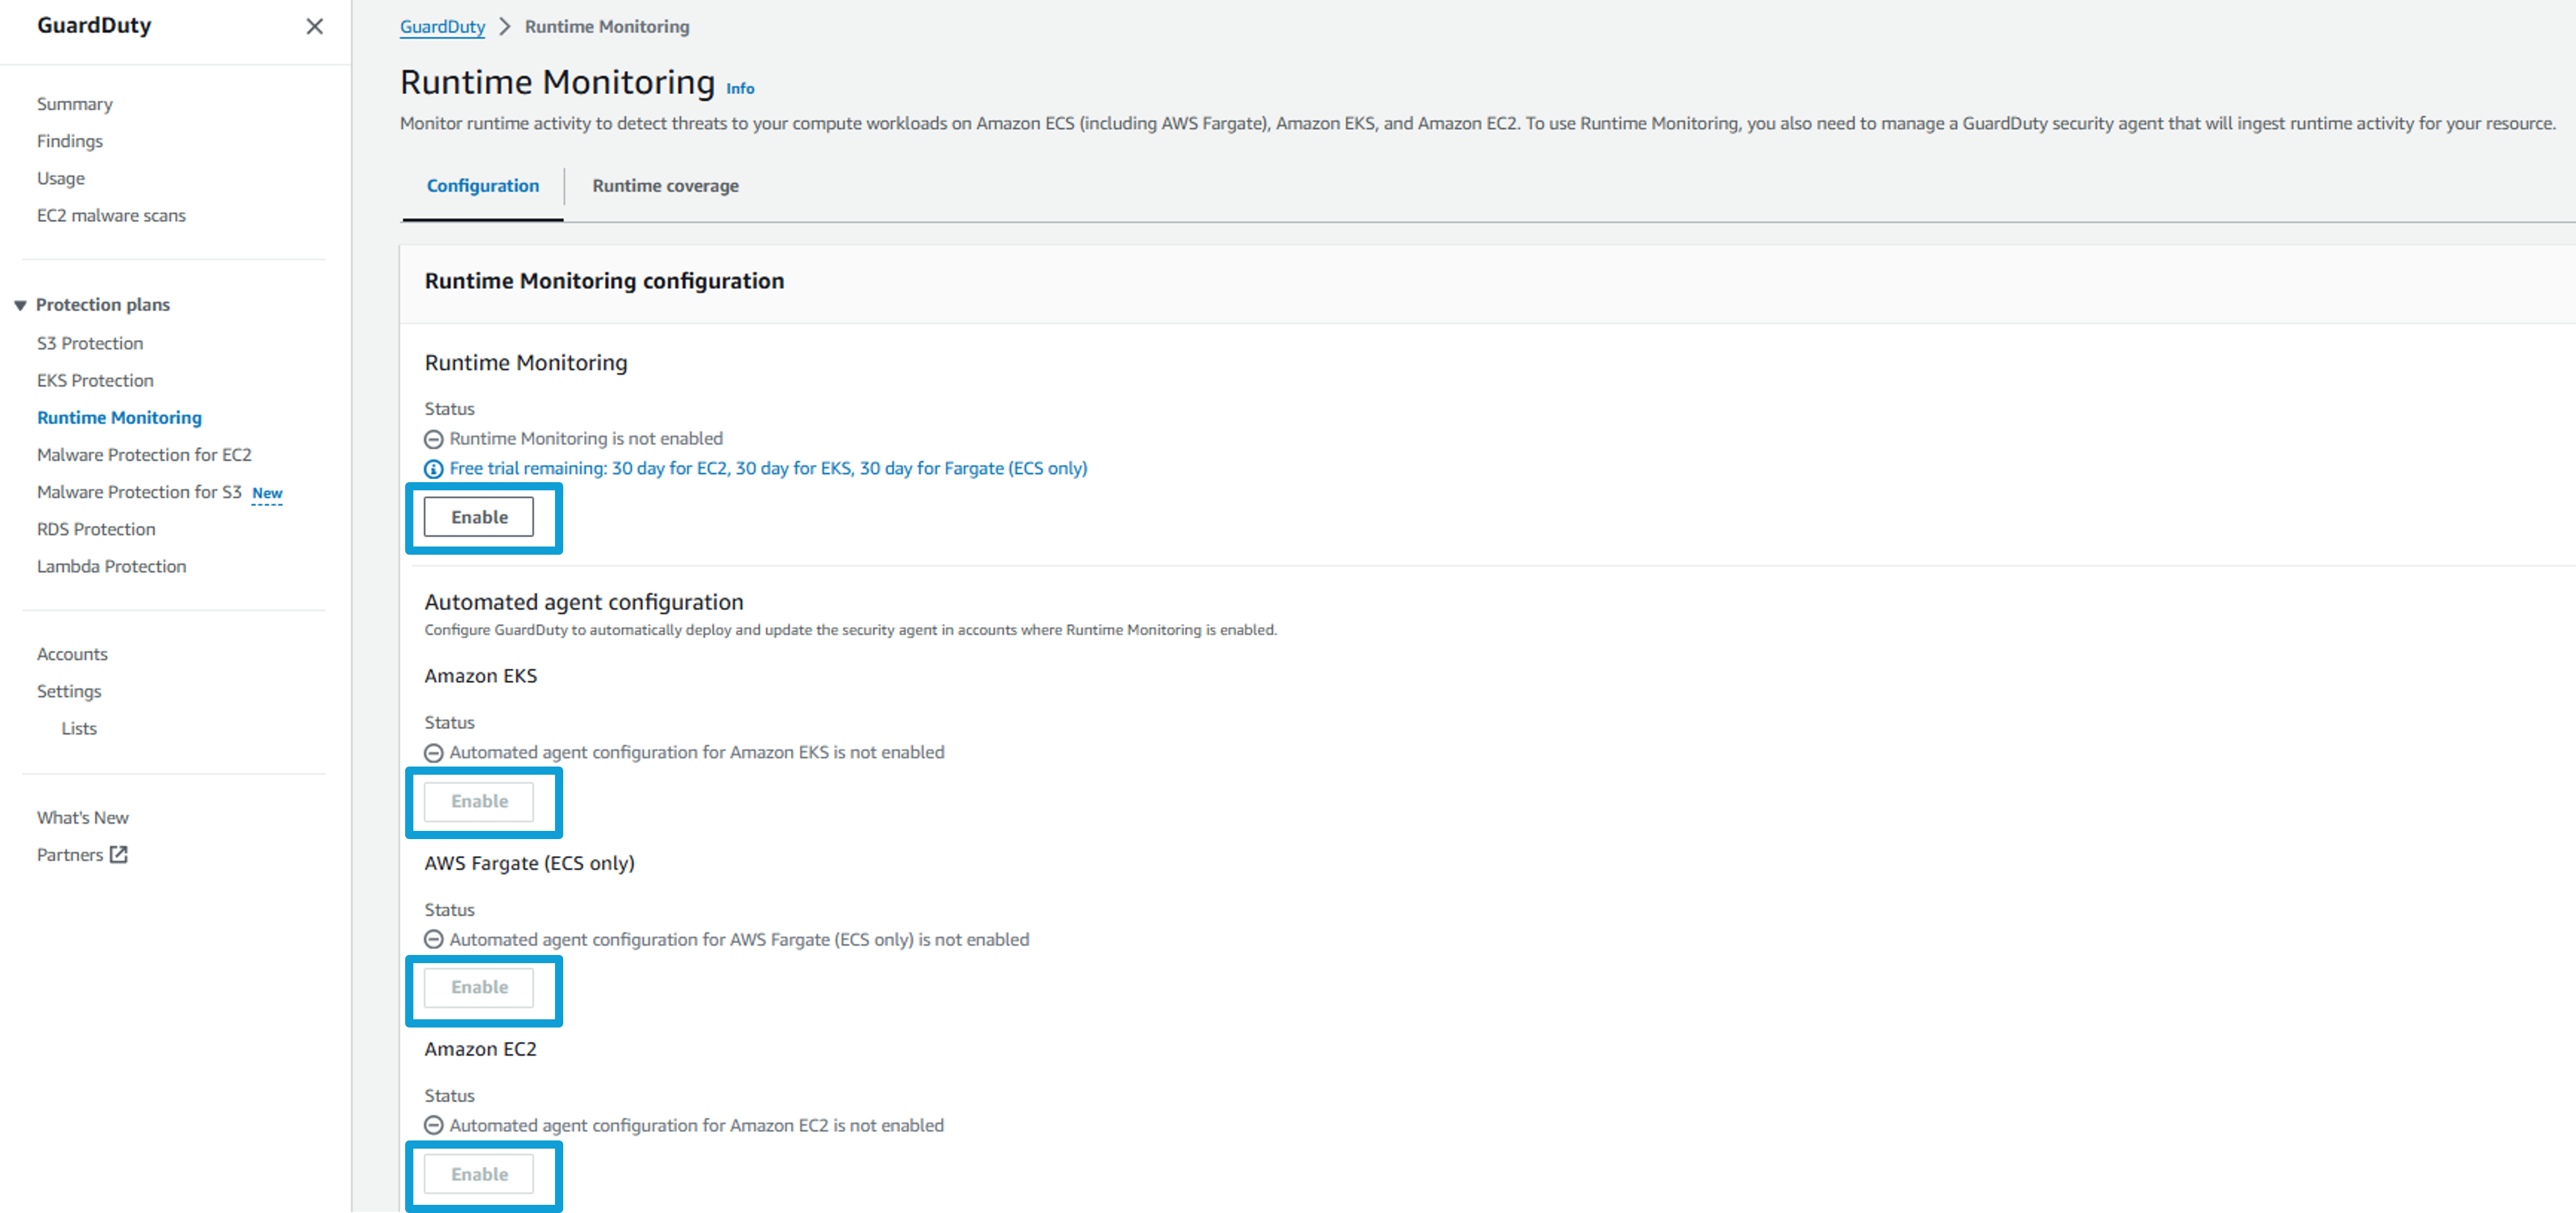Click the free trial info icon
This screenshot has height=1213, width=2576.
coord(434,469)
